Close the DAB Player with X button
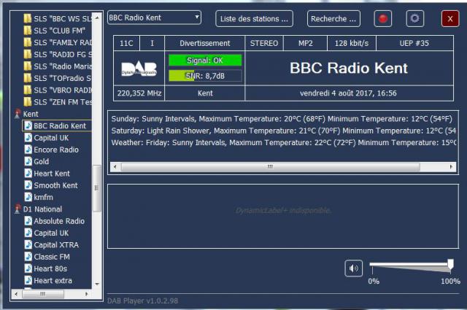 point(450,19)
